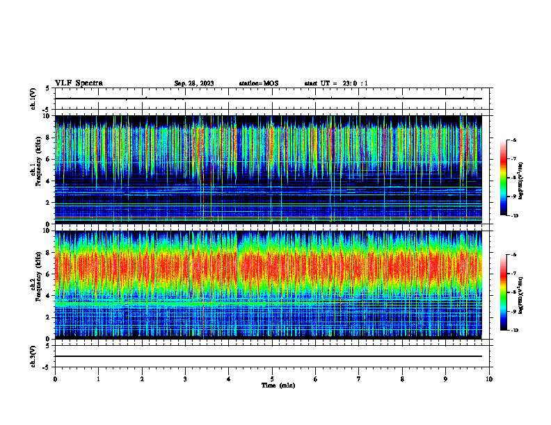Viewport: 551px width, 425px height.
Task: Click the "VLF Spectra" plot title
Action: click(79, 83)
